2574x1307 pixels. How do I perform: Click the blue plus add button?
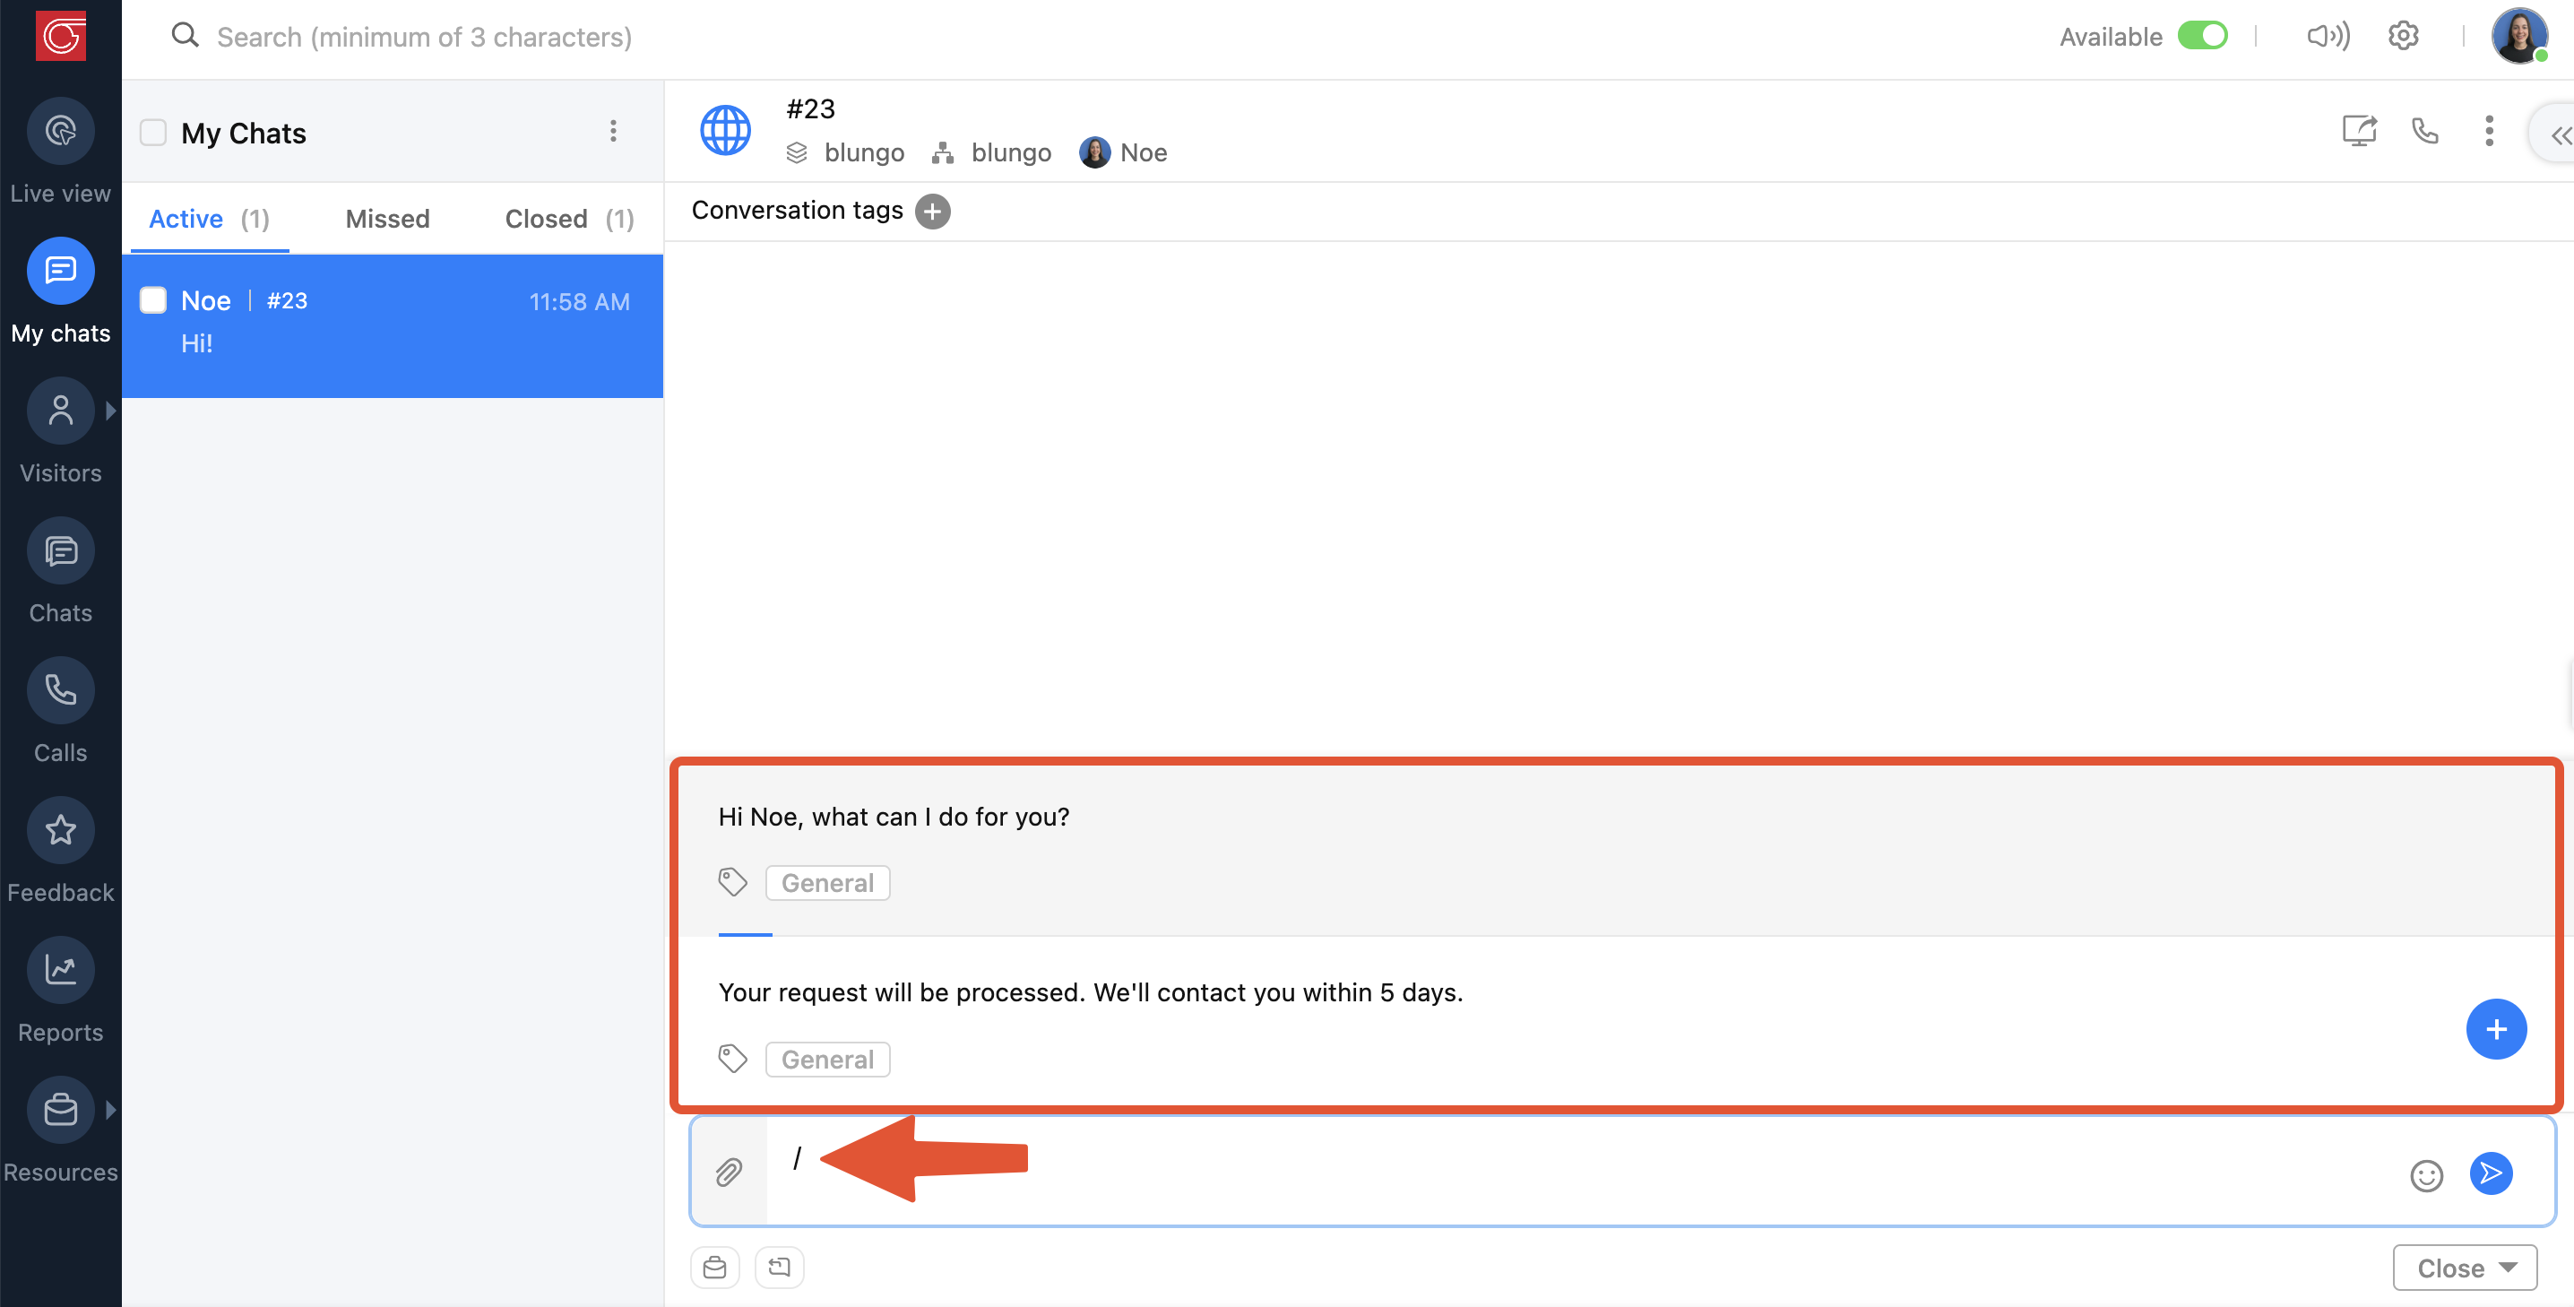coord(2495,1028)
